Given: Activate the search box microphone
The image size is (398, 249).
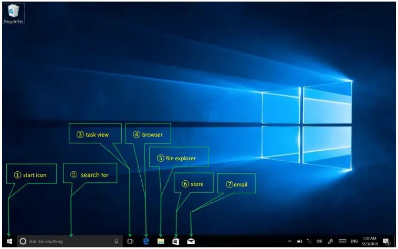Looking at the screenshot, I should [116, 241].
